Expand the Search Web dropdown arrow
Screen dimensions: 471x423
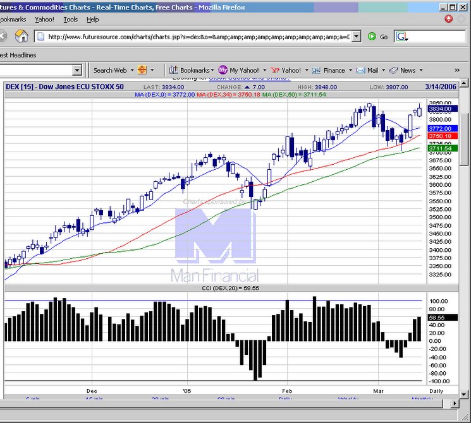132,71
